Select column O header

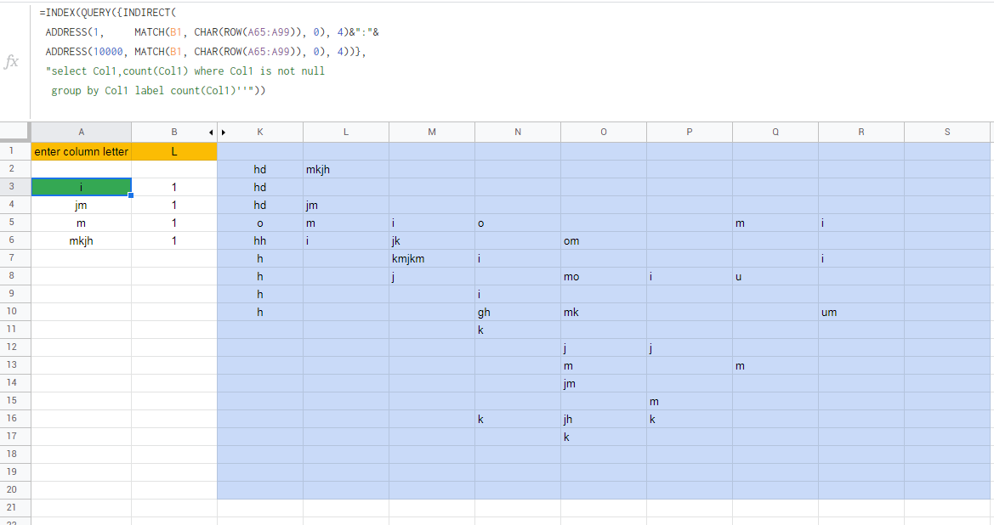tap(604, 133)
